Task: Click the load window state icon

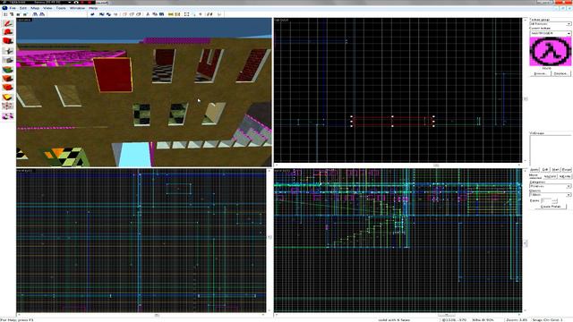Action: (x=35, y=14)
